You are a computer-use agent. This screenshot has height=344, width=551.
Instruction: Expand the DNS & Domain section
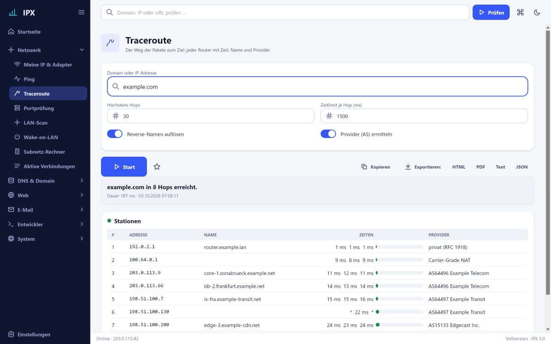[45, 181]
